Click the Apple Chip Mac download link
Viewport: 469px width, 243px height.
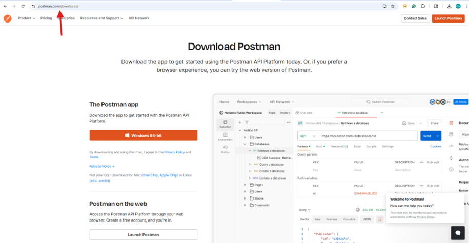(169, 175)
